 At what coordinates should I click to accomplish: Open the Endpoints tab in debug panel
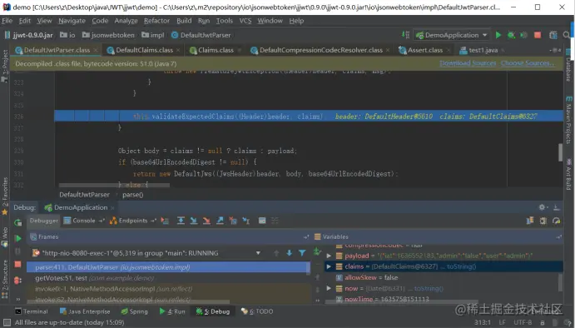133,221
